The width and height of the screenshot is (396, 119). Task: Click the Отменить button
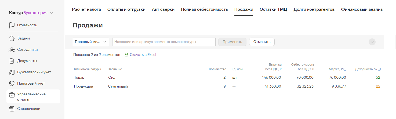point(262,42)
